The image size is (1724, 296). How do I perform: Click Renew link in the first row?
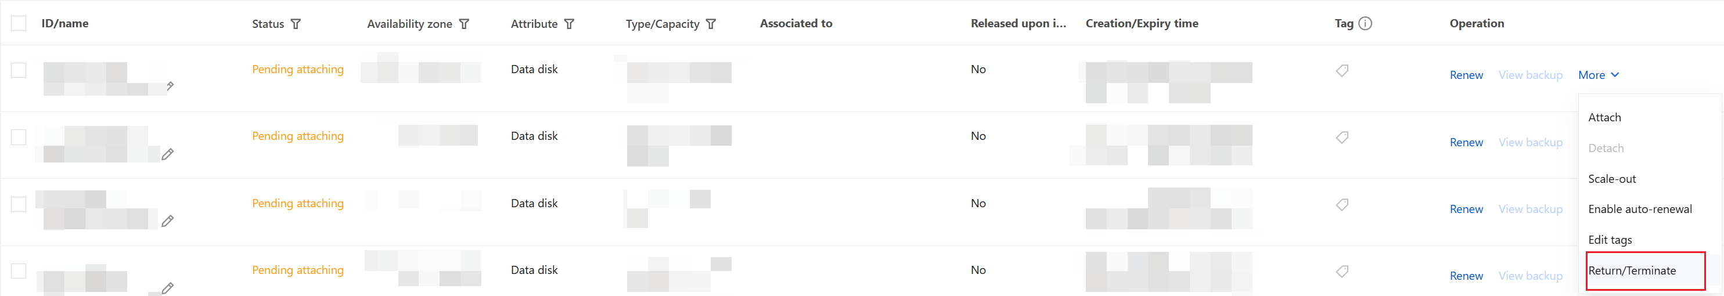pyautogui.click(x=1466, y=75)
